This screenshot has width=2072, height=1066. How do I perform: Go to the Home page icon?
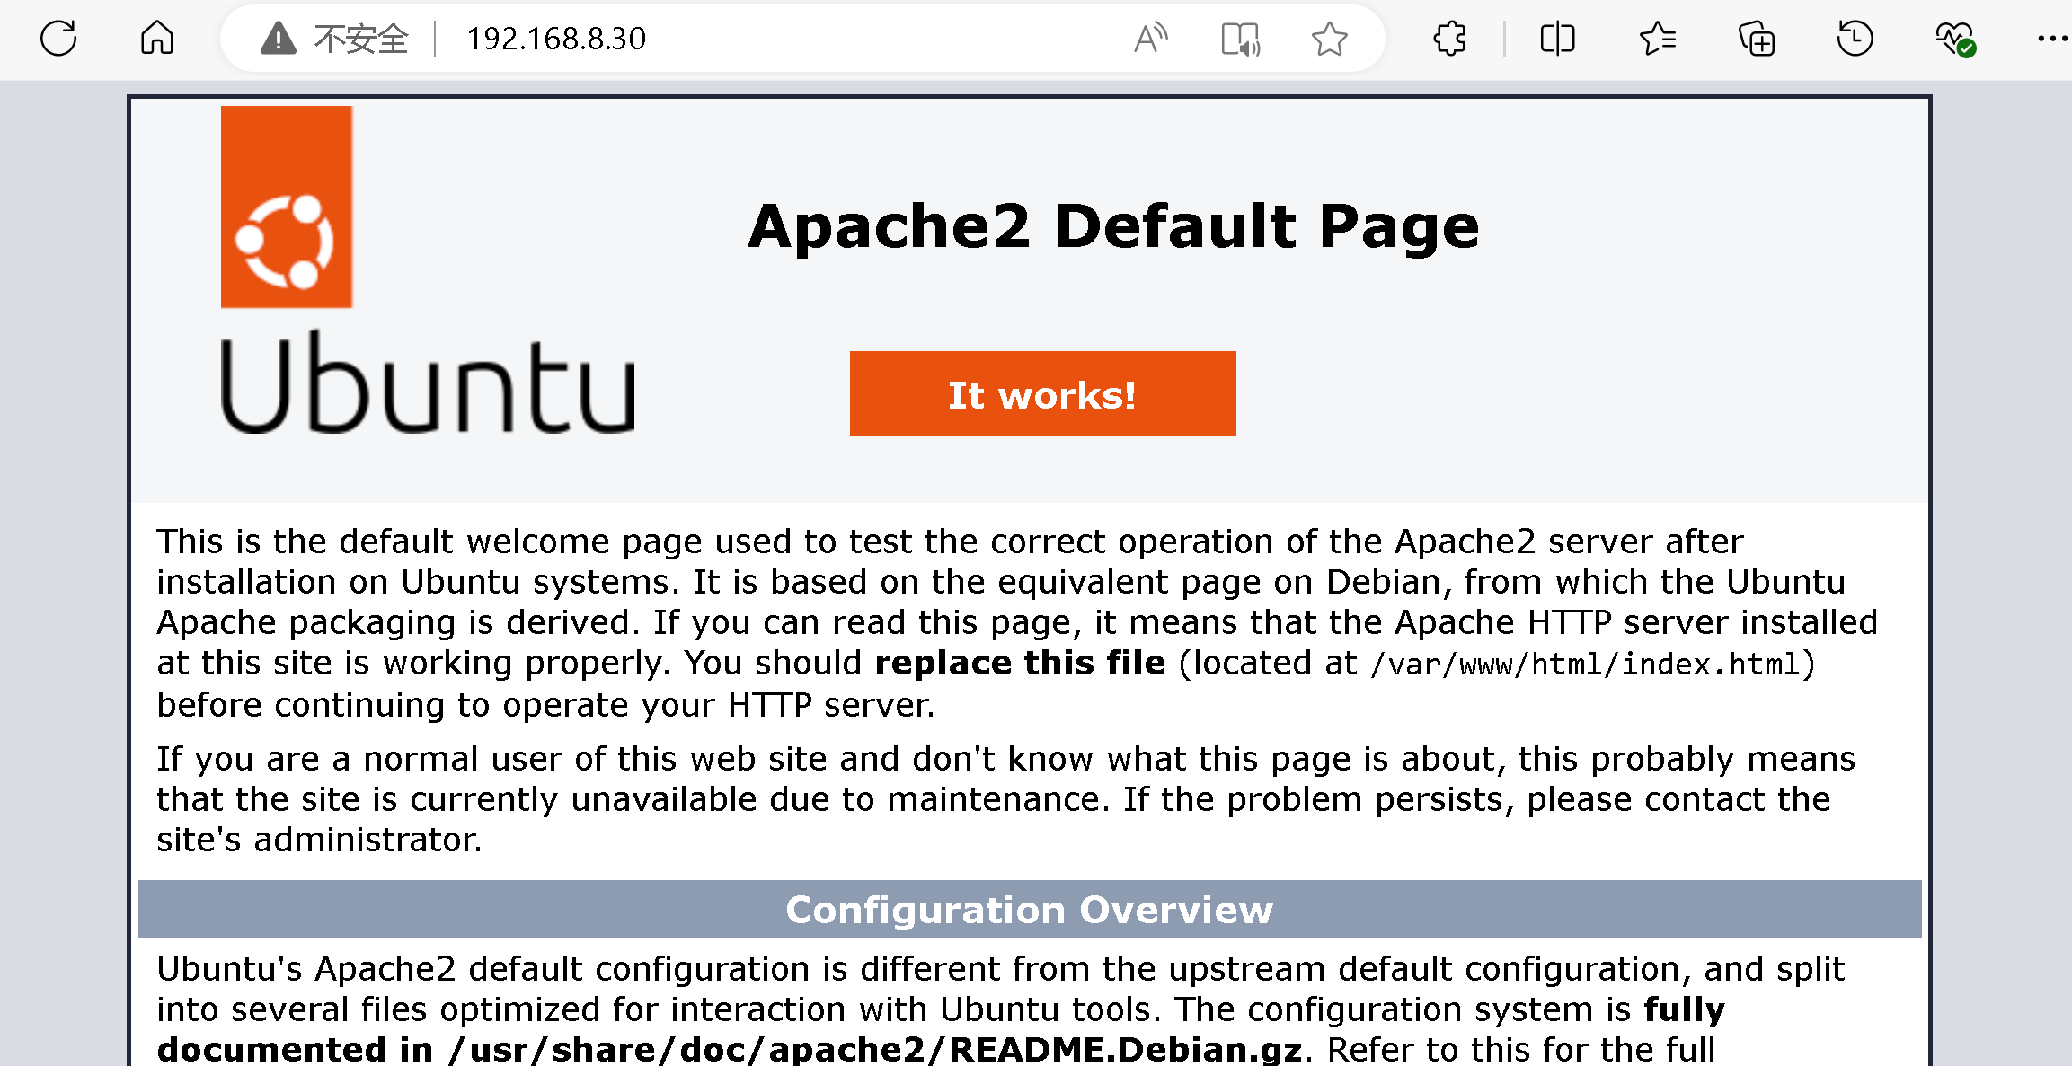pyautogui.click(x=157, y=39)
